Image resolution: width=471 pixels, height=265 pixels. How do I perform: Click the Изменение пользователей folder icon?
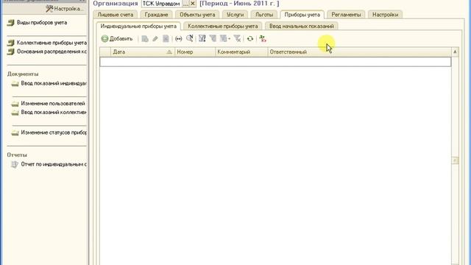15,104
